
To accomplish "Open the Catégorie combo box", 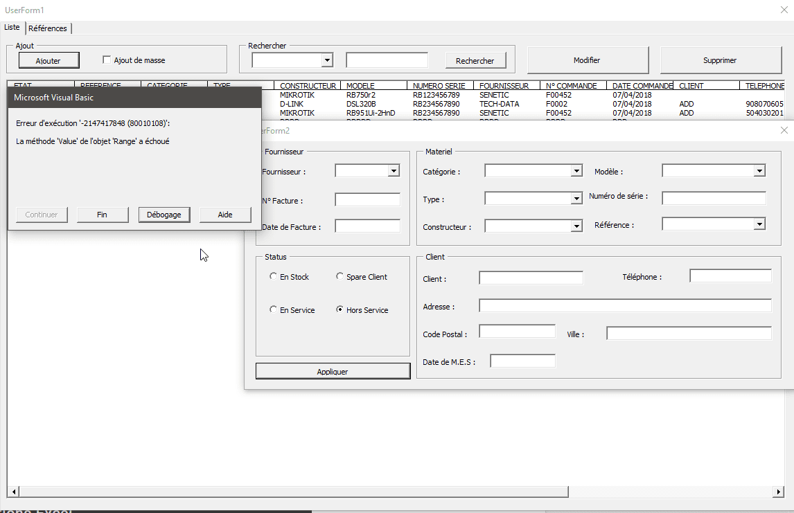I will (576, 171).
